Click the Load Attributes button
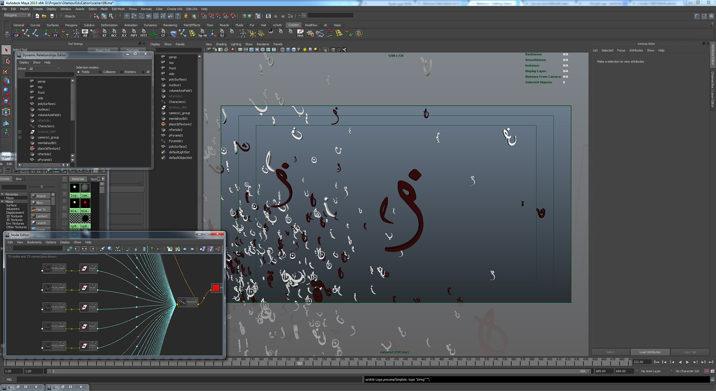Screen dimensions: 716x391 pyautogui.click(x=650, y=352)
